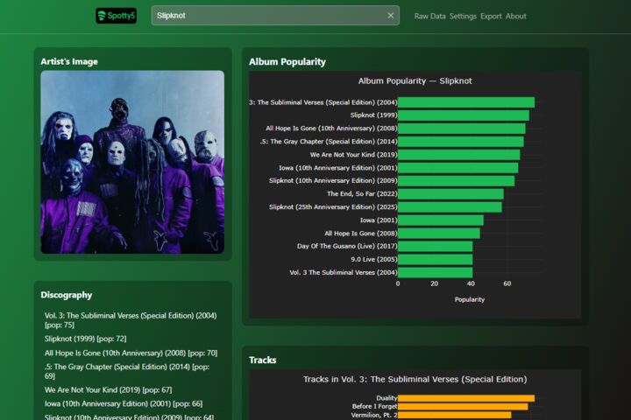
Task: Click the Vol. 3 The Subliminal Verses (2004) bar
Action: pyautogui.click(x=435, y=272)
